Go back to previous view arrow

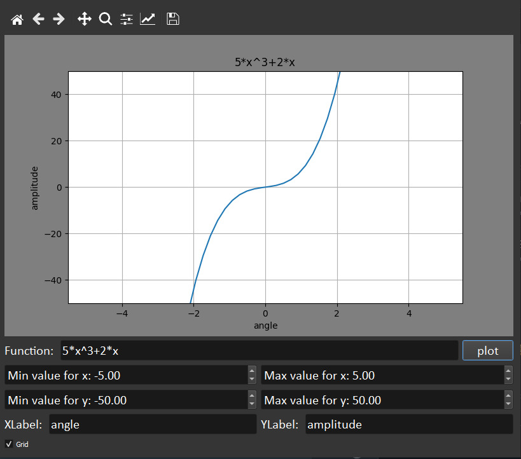[x=39, y=19]
